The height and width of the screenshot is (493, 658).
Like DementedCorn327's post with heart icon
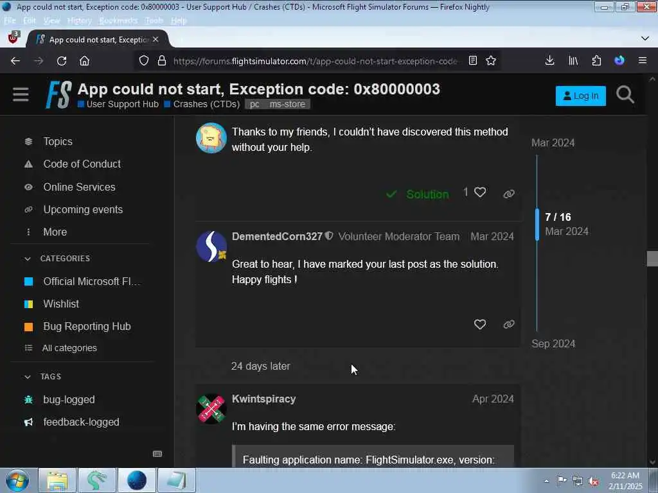point(479,324)
